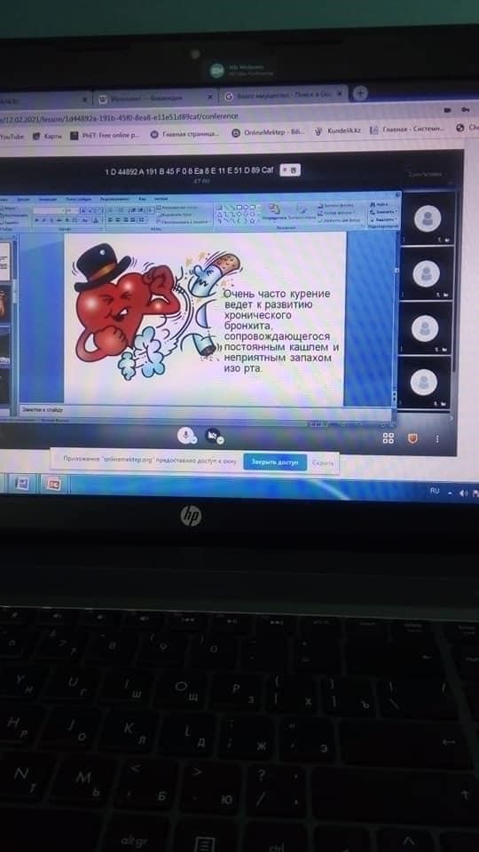Select the first participant video tile

point(427,218)
